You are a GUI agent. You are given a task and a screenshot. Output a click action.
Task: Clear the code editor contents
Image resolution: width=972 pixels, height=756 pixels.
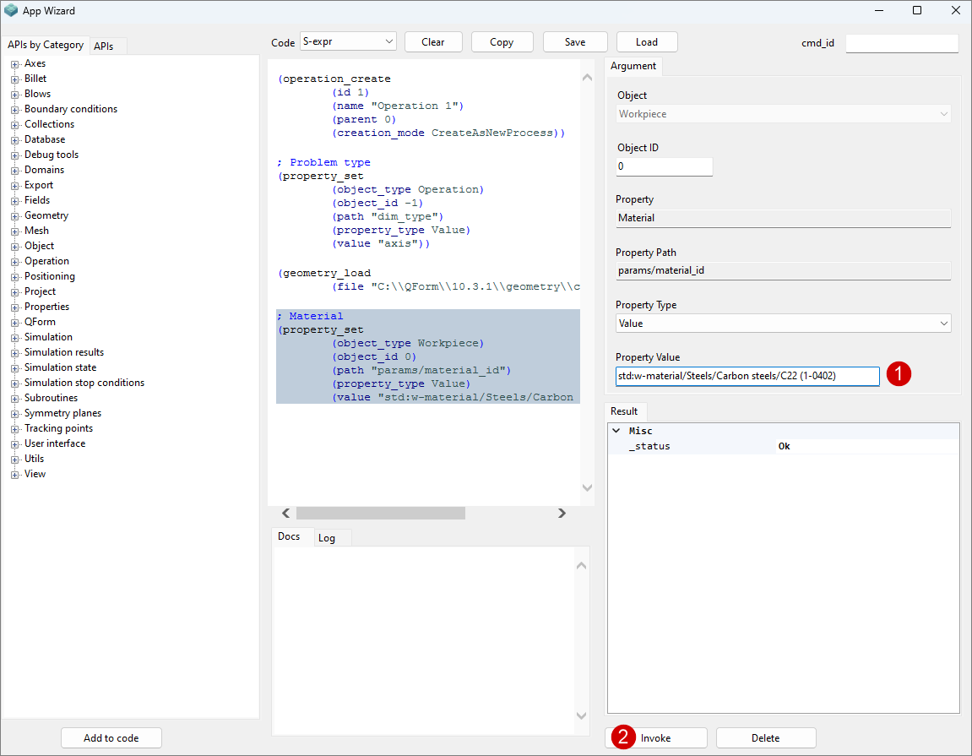433,42
